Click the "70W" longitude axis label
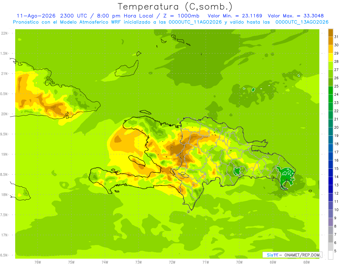This screenshot has width=344, height=266. click(239, 262)
